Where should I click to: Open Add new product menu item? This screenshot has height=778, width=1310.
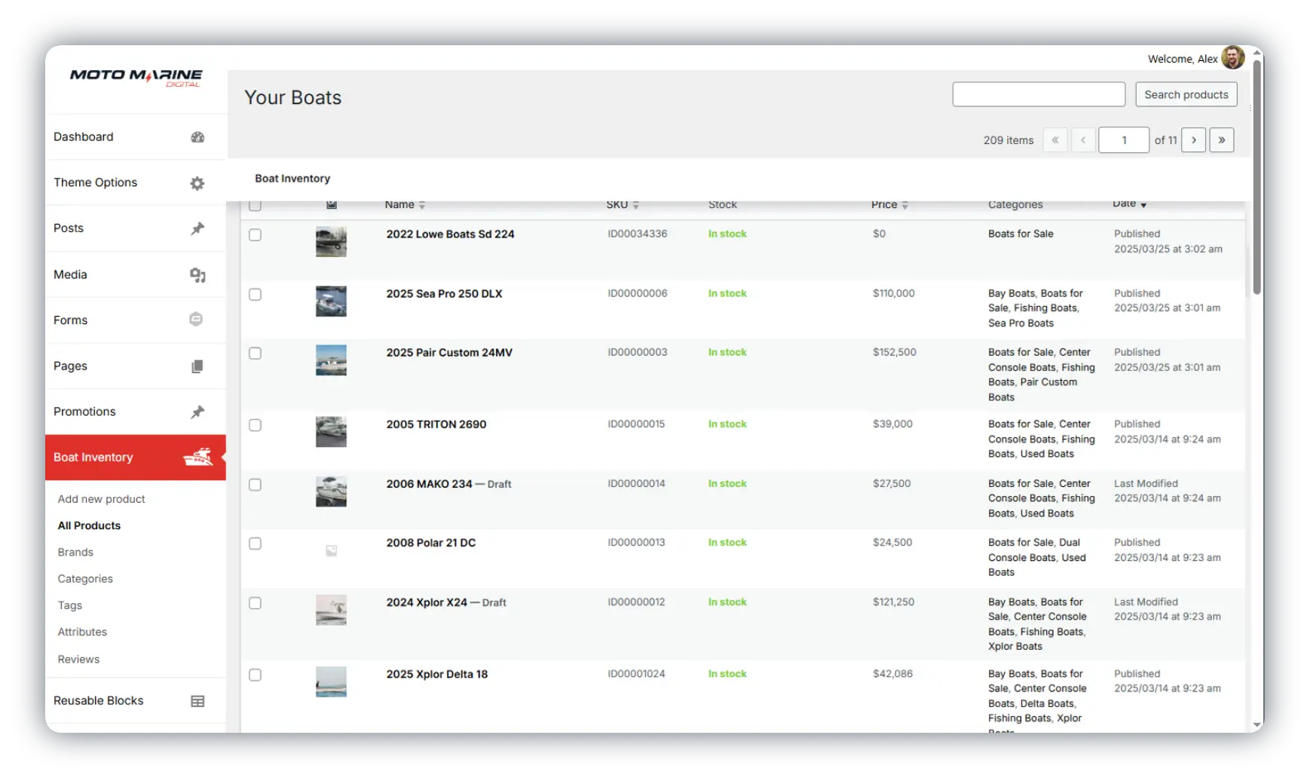101,499
